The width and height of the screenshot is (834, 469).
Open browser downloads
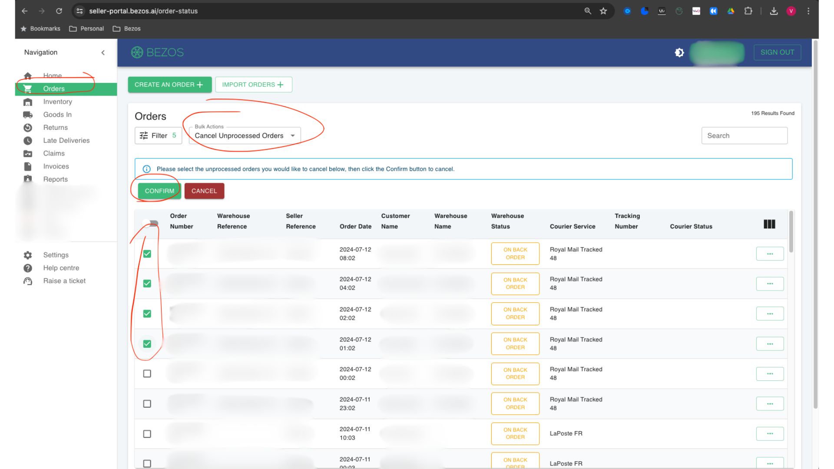[x=774, y=11]
